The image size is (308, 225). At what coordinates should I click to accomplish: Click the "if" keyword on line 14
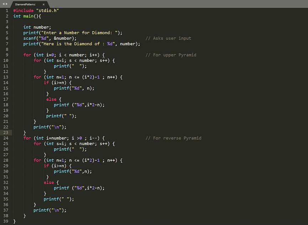point(46,82)
